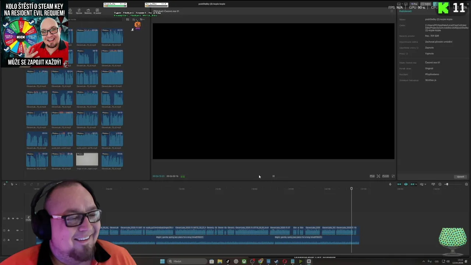This screenshot has width=471, height=265.
Task: Pause playback in the preview player
Action: pos(273,176)
